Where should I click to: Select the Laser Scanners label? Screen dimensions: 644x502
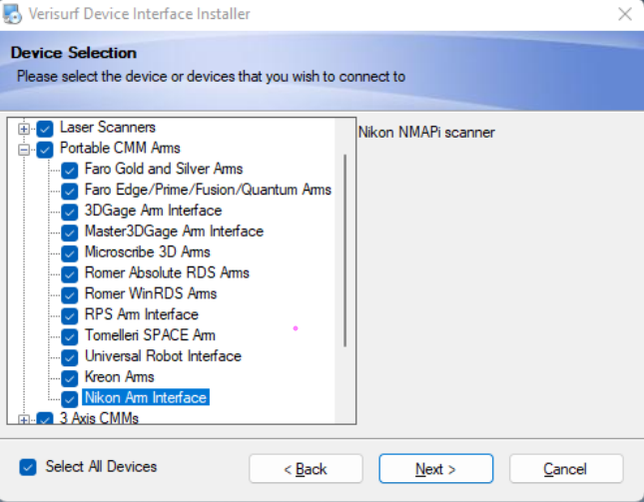(108, 127)
